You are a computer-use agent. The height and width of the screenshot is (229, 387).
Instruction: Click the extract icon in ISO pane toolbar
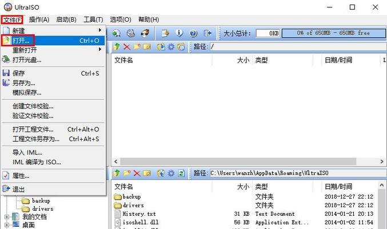pyautogui.click(x=161, y=46)
